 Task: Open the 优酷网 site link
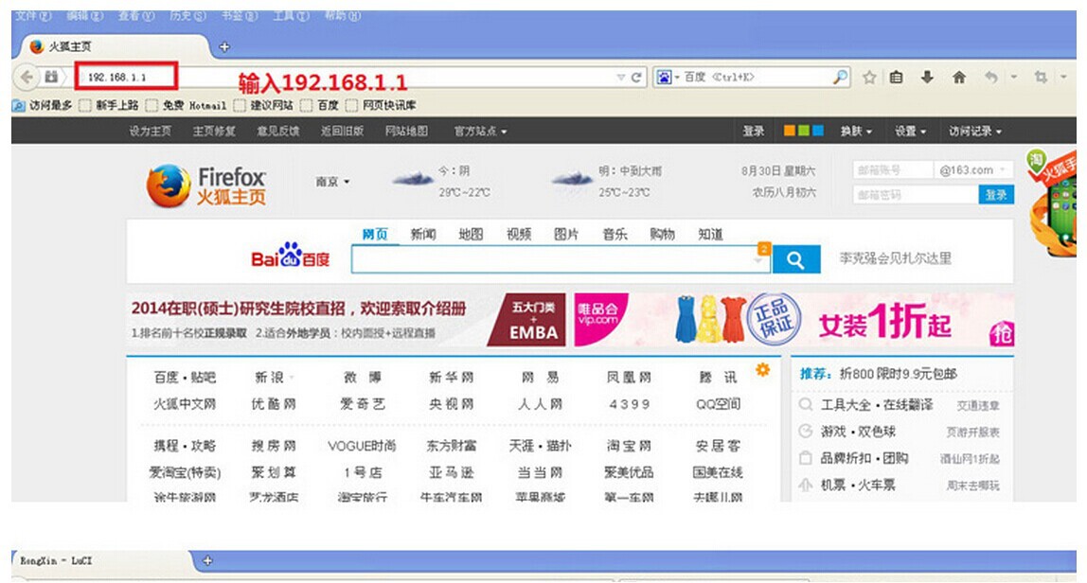pyautogui.click(x=273, y=404)
